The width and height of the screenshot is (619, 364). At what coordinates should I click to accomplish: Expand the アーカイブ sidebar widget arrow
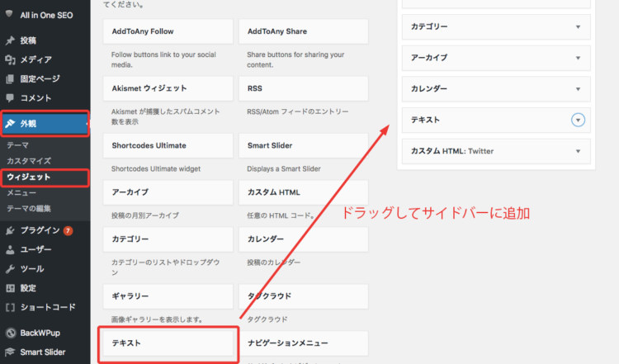click(x=578, y=58)
